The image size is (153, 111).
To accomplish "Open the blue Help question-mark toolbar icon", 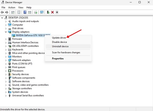I will 25,12.
